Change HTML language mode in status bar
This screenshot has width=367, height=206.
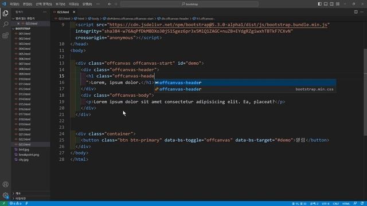[x=346, y=204]
